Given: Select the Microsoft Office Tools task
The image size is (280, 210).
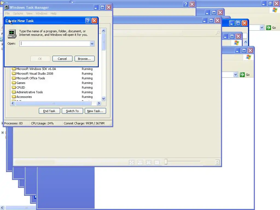Looking at the screenshot, I should point(31,78).
